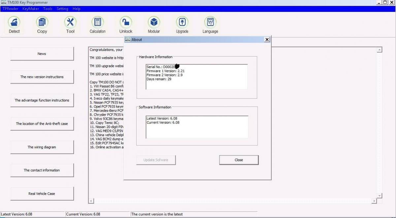Open the Calculation calculator icon
Viewport: 396px width, 218px height.
coord(98,22)
